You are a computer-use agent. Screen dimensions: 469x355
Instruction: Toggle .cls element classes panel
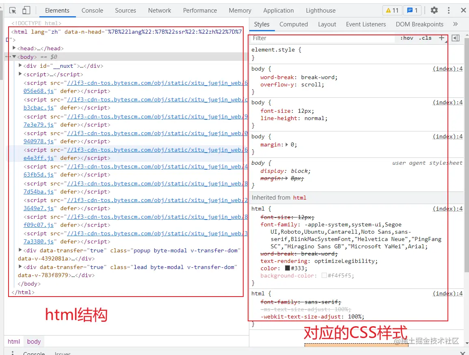425,38
